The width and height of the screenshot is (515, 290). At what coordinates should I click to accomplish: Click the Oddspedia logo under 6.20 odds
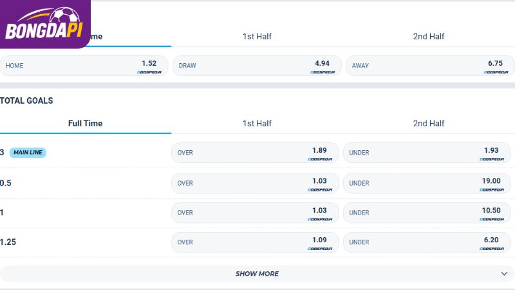tap(492, 249)
